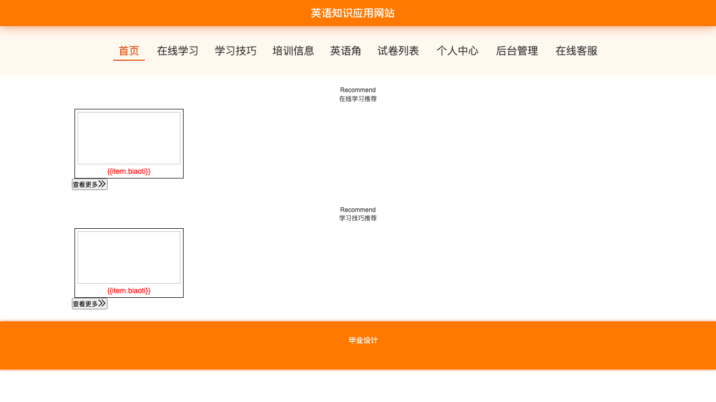This screenshot has height=402, width=716.
Task: Click the 毕业设计 footer text
Action: [363, 340]
